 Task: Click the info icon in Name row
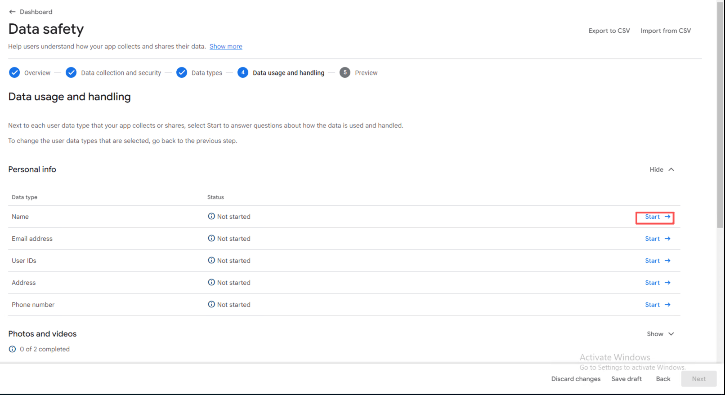(211, 216)
